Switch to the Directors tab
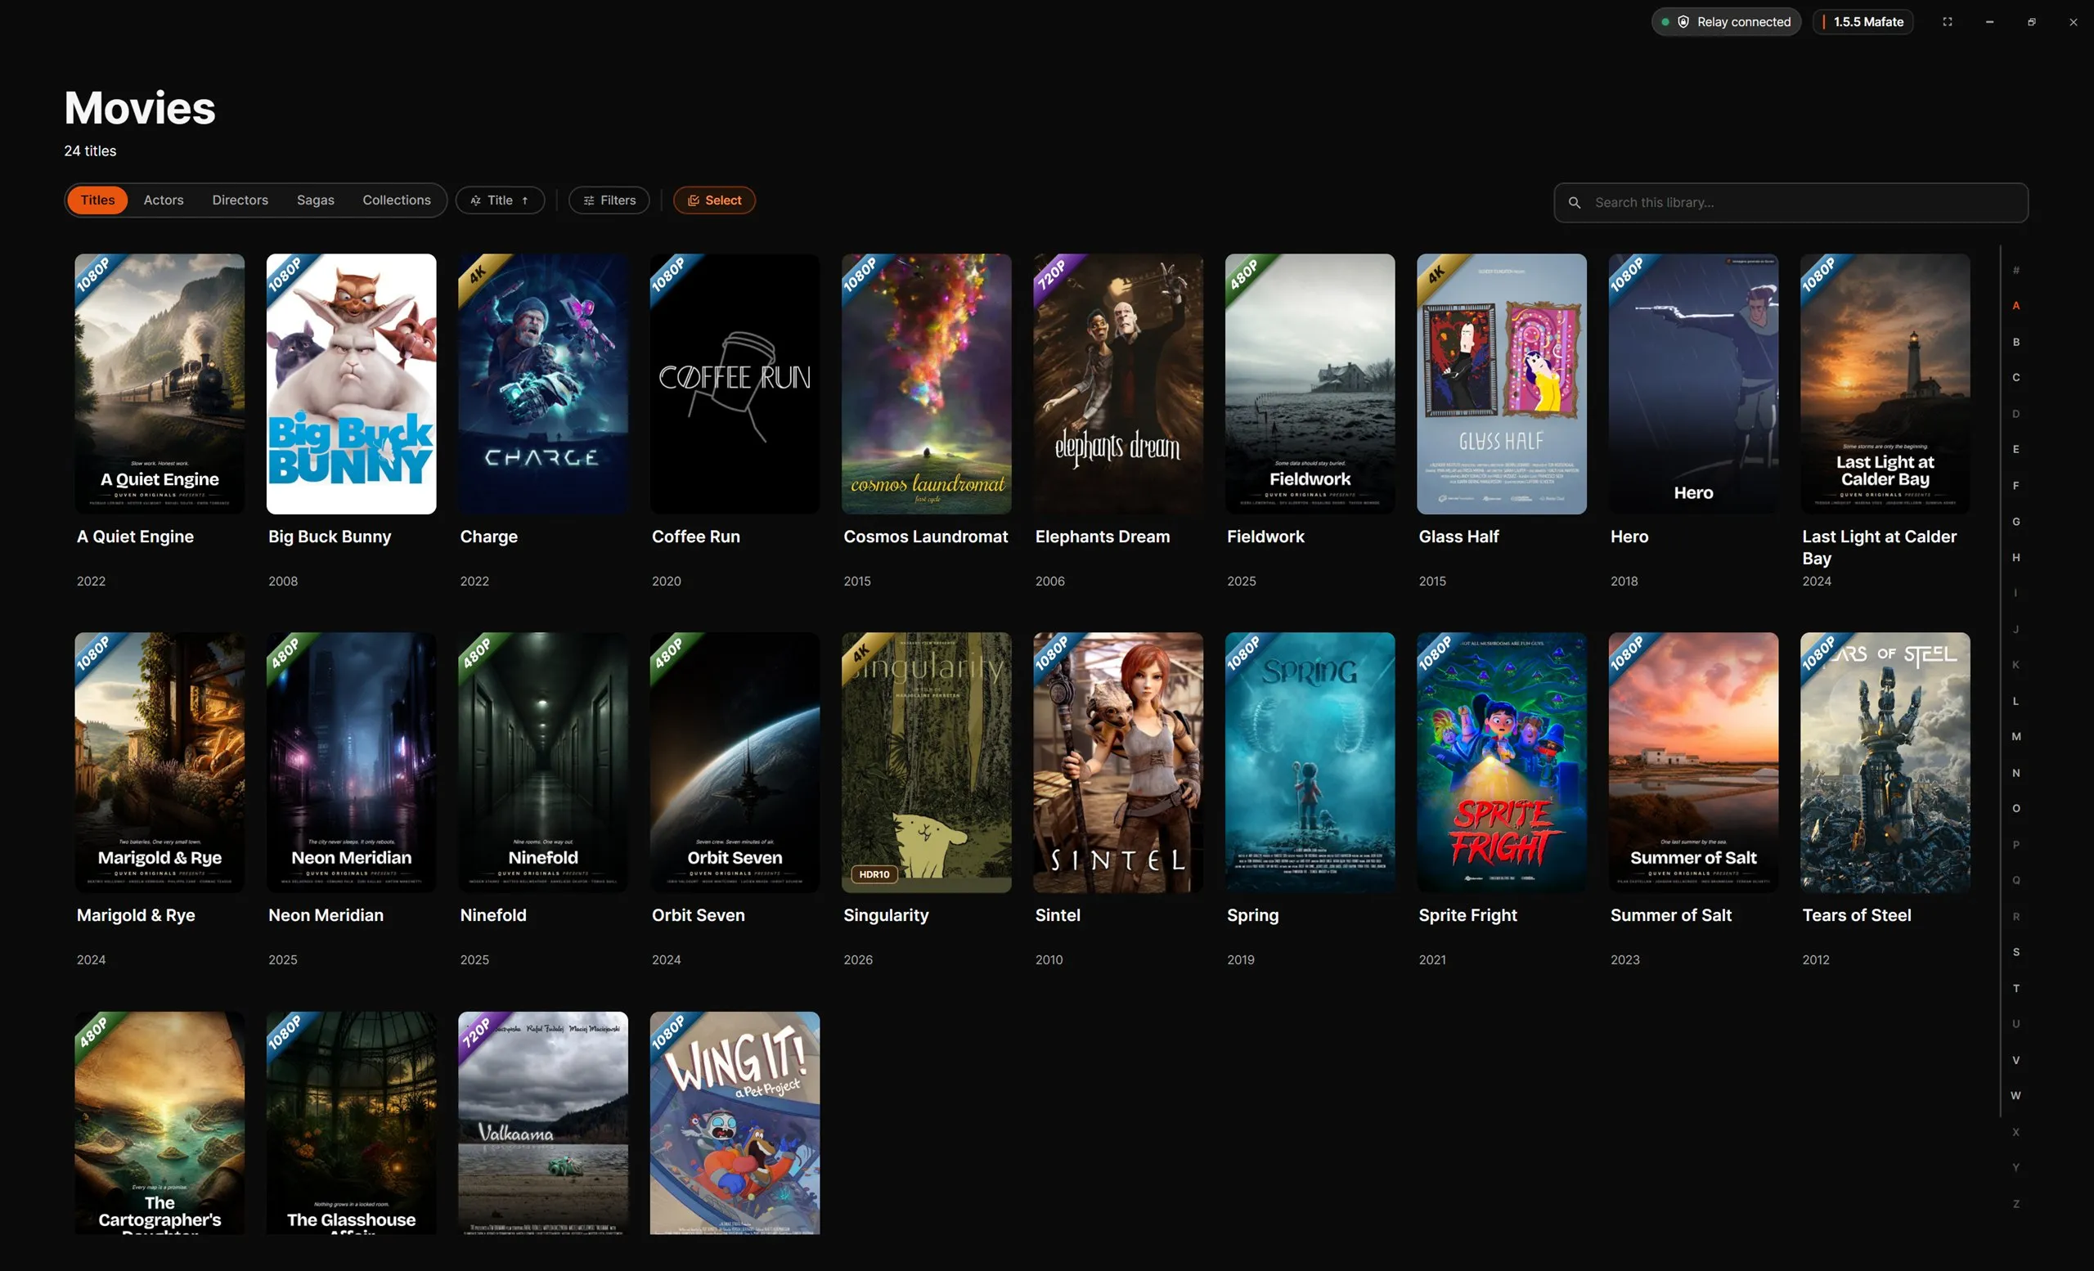The height and width of the screenshot is (1271, 2094). (x=240, y=200)
